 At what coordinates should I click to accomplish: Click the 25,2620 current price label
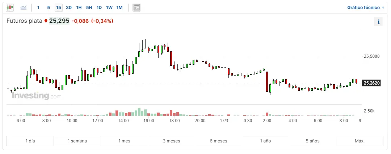[x=372, y=83]
